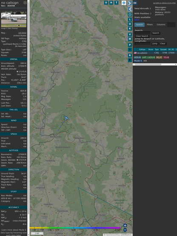177x236 pixels.
Task: Expand sidebar with right chevron arrow
Action: coord(130,3)
